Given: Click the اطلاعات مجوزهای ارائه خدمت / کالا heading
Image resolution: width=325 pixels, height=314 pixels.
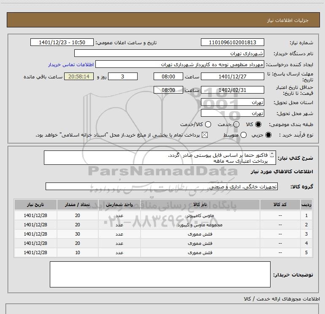Looking at the screenshot, I should tap(282, 299).
